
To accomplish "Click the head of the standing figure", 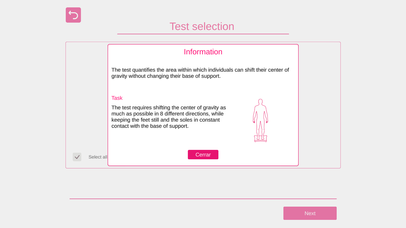I will tap(260, 102).
